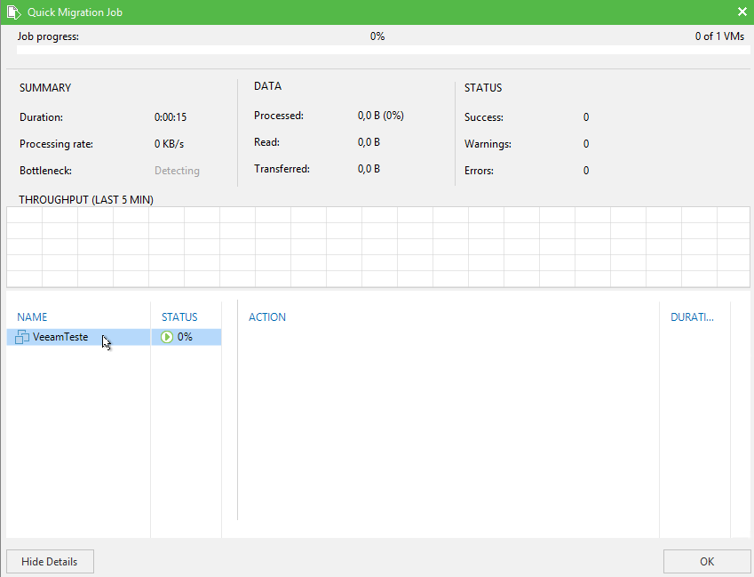Click the green running status icon
The height and width of the screenshot is (577, 754).
[167, 337]
